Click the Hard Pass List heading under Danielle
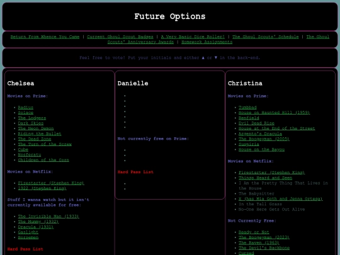Viewport: 340px width, 255px height. pos(135,172)
